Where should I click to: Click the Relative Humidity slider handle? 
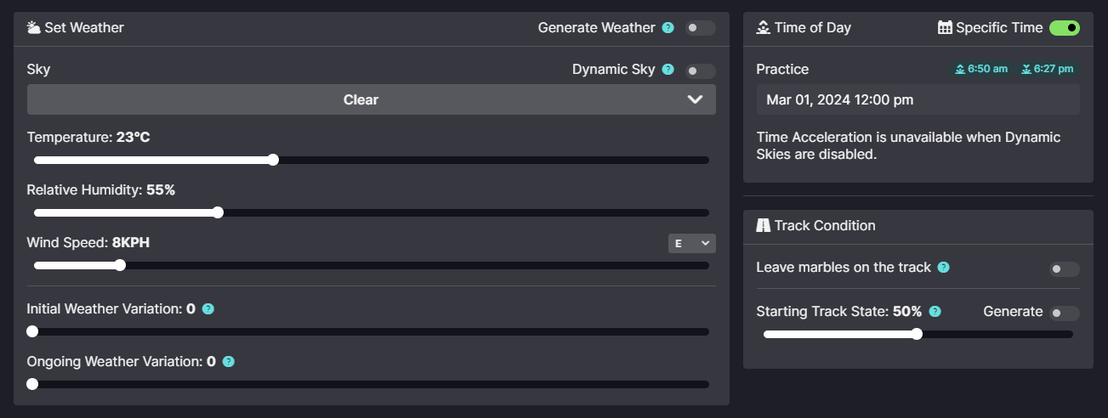click(218, 212)
